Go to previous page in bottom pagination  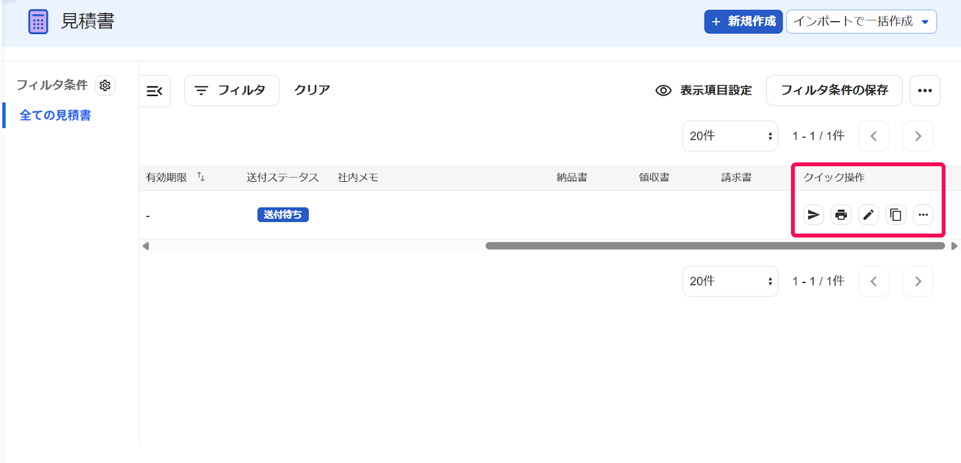point(874,281)
